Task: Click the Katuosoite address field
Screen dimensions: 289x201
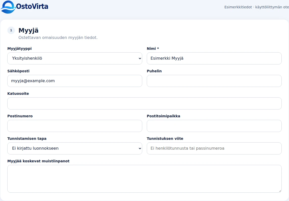Action: coord(144,103)
